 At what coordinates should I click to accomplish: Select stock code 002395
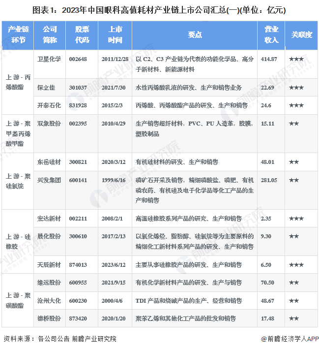click(x=78, y=124)
